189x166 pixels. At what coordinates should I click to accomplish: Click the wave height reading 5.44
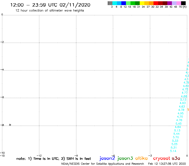point(176,134)
